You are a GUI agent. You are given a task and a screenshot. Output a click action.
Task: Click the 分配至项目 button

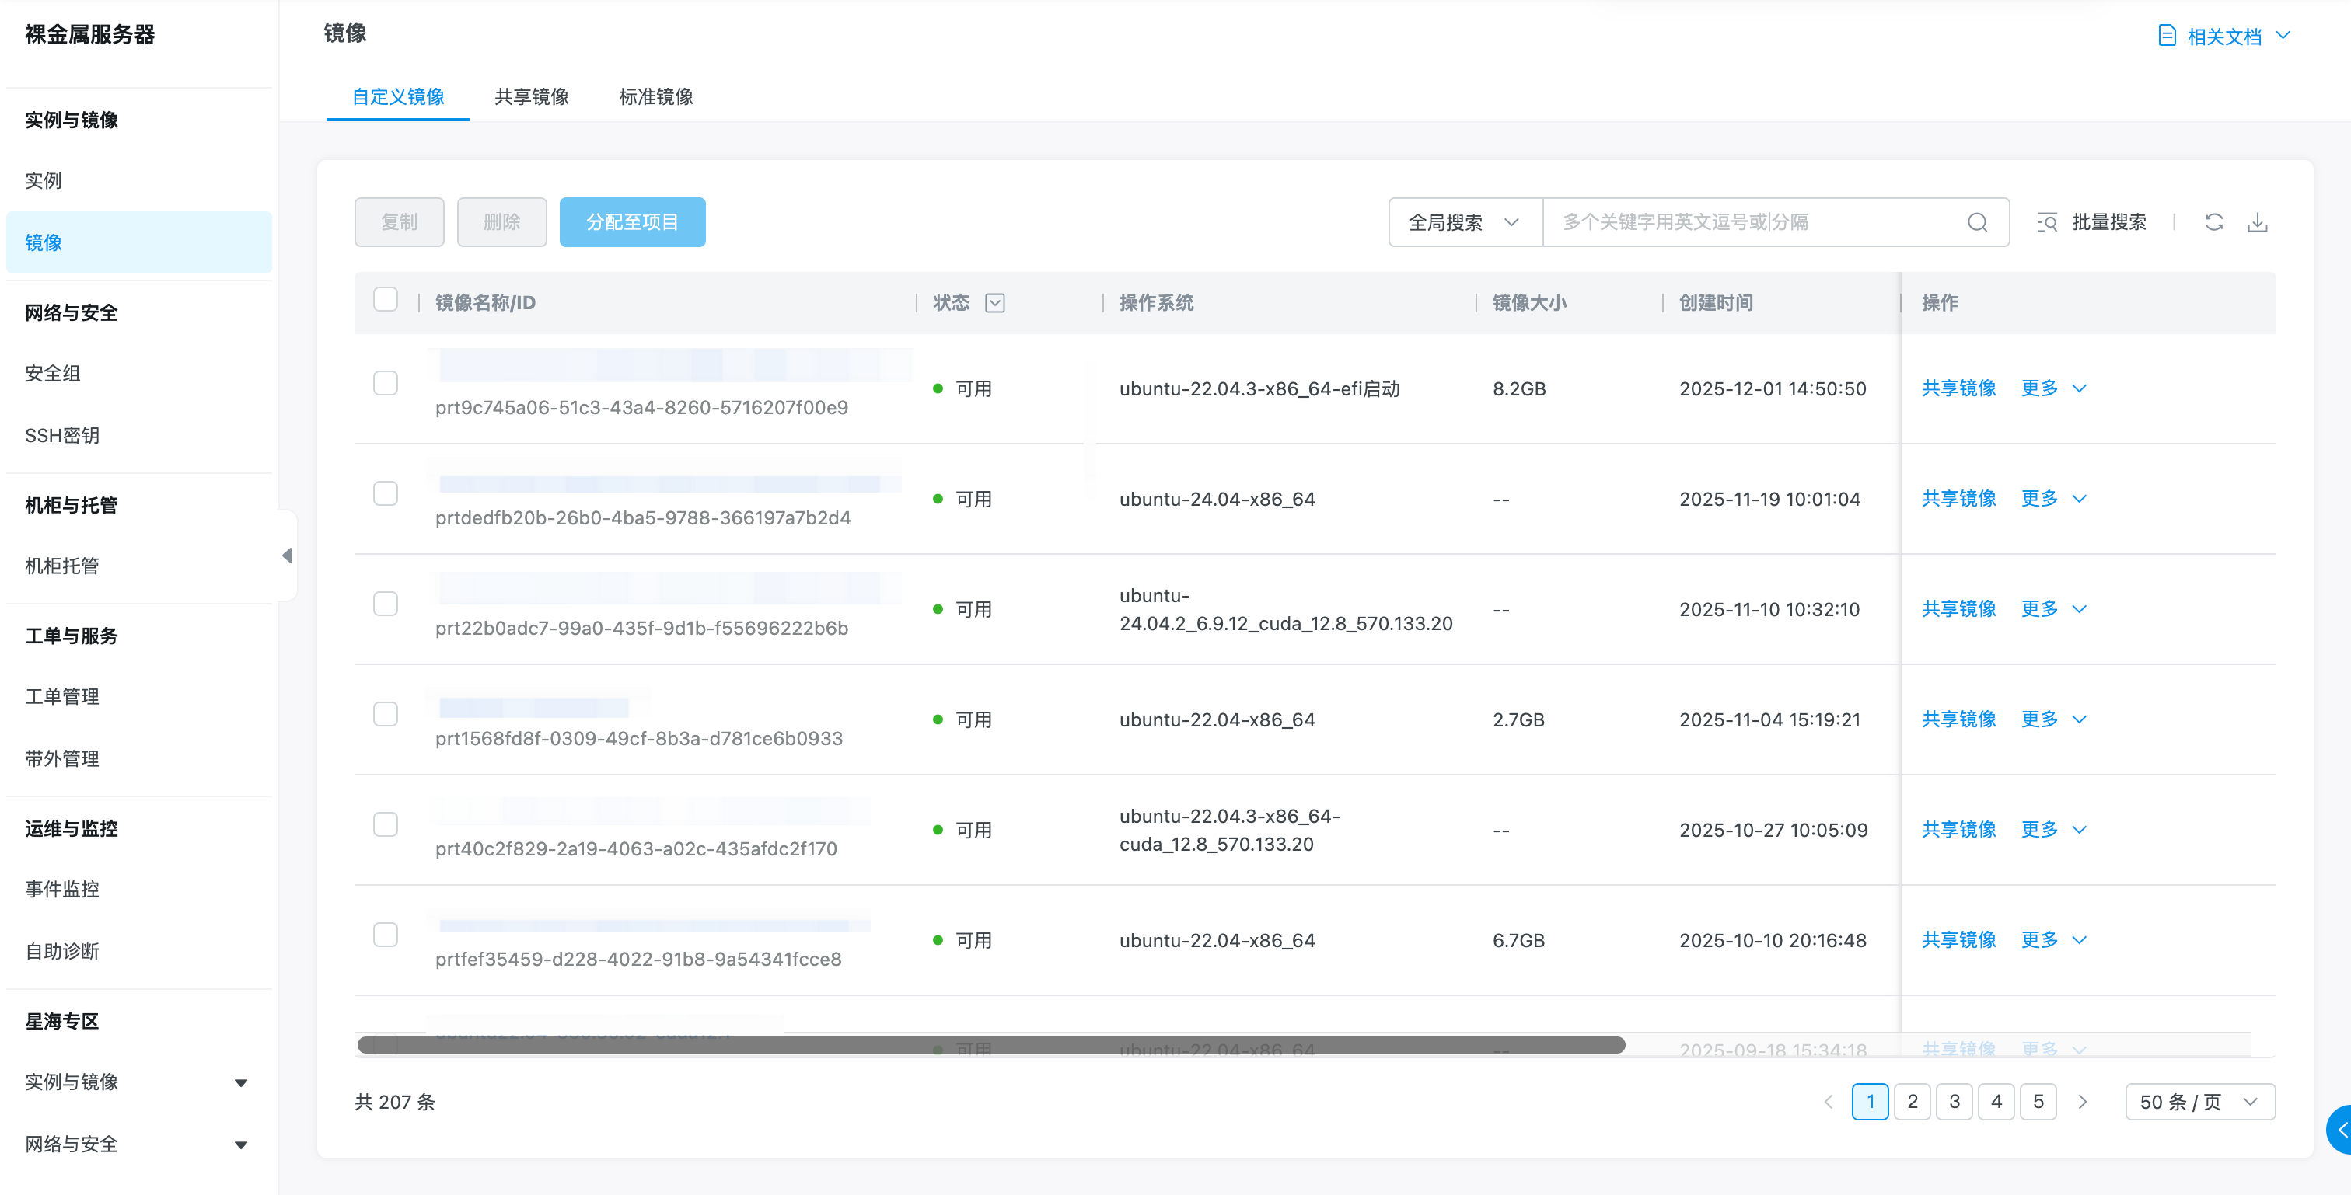pyautogui.click(x=631, y=222)
